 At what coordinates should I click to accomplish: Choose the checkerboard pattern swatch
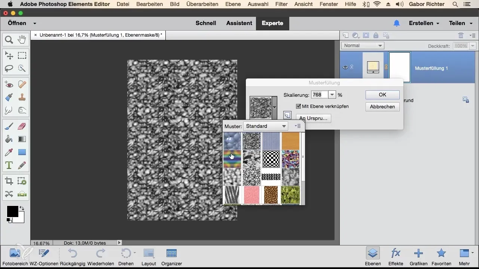click(x=271, y=159)
